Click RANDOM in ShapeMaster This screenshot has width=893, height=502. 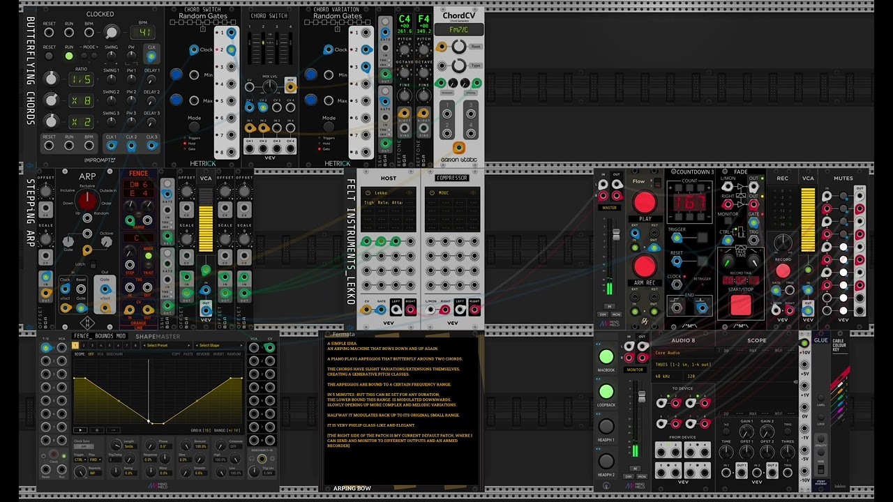point(234,354)
